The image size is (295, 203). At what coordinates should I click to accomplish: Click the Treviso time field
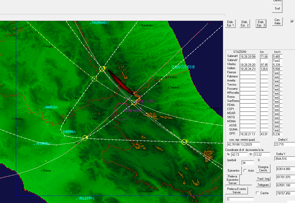[x=248, y=85]
